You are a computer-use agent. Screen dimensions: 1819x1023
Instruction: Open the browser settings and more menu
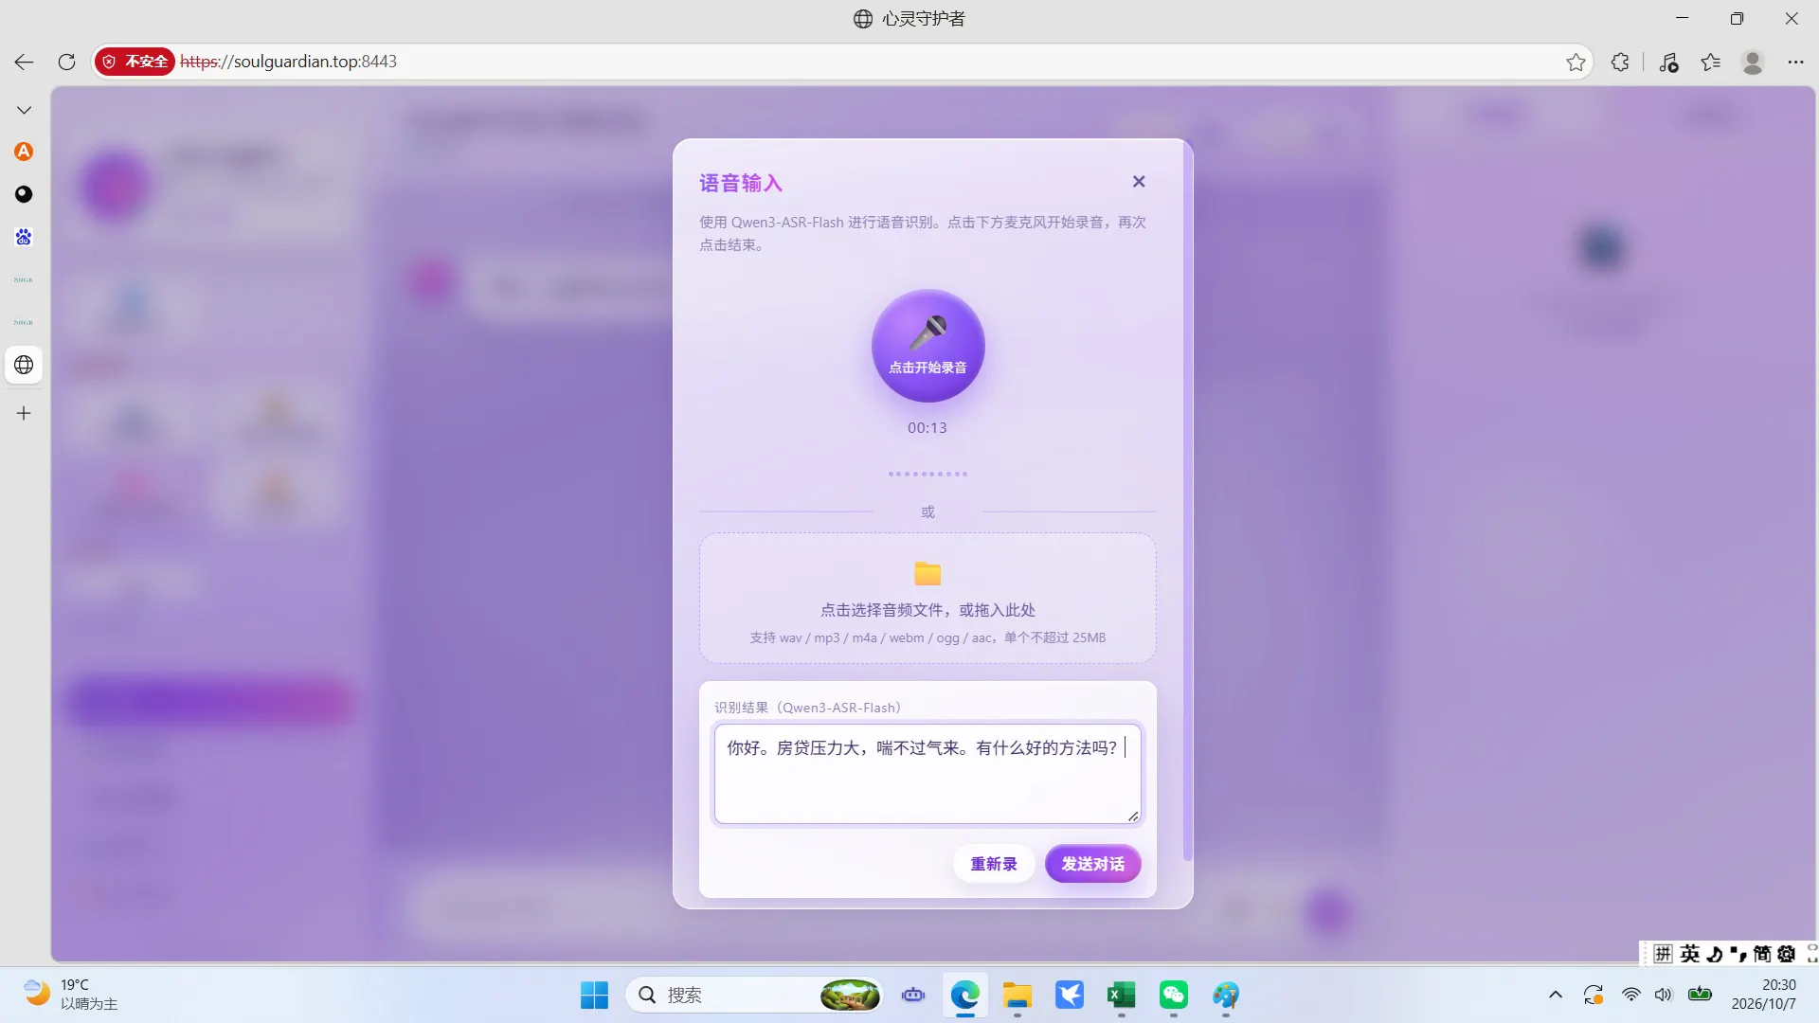1795,62
